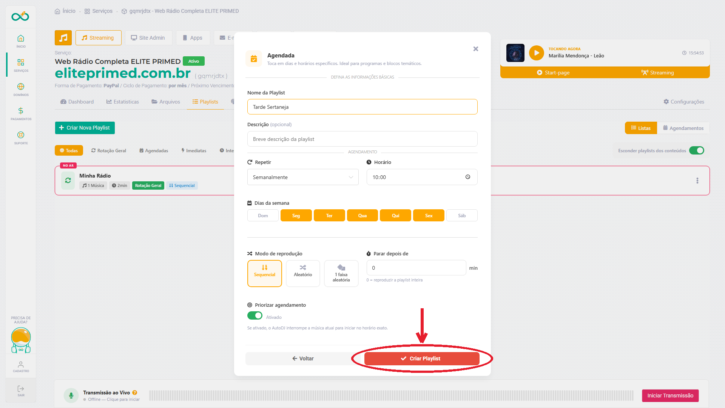Open the Dashboard tab
This screenshot has height=408, width=725.
[x=77, y=102]
